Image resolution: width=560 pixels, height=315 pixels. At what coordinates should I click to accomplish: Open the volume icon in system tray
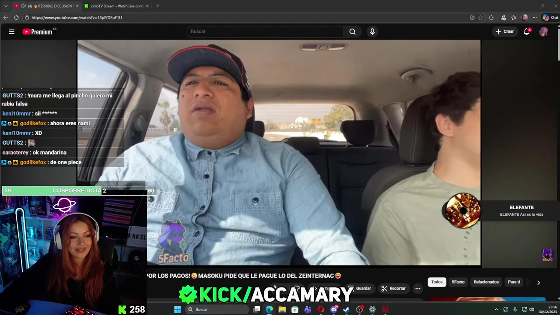tap(532, 309)
